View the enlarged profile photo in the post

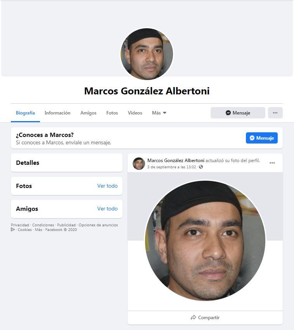[205, 241]
